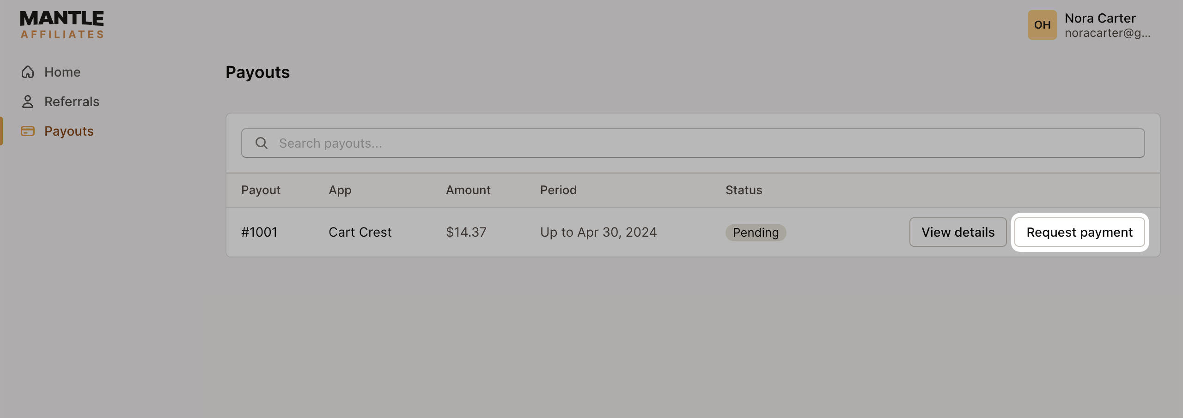Click Request payment for payout #1001
The height and width of the screenshot is (418, 1183).
(x=1080, y=232)
